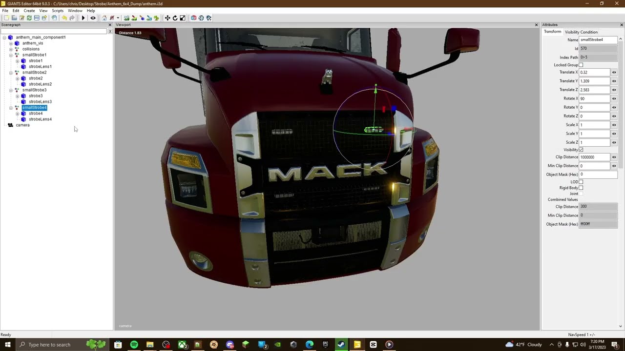Click the Save floppy disk icon
The height and width of the screenshot is (351, 625).
click(x=37, y=18)
